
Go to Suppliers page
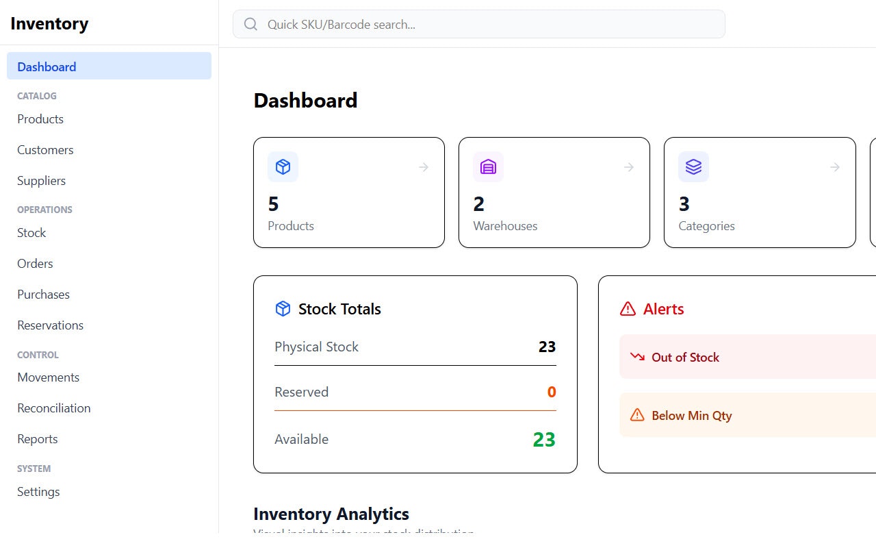[x=109, y=181]
